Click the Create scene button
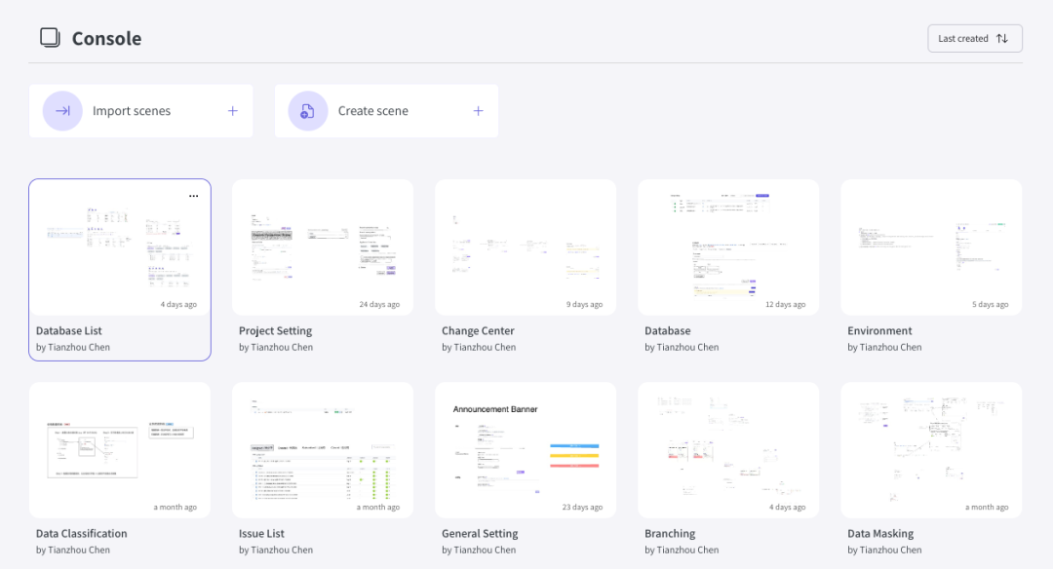Image resolution: width=1053 pixels, height=569 pixels. click(386, 111)
